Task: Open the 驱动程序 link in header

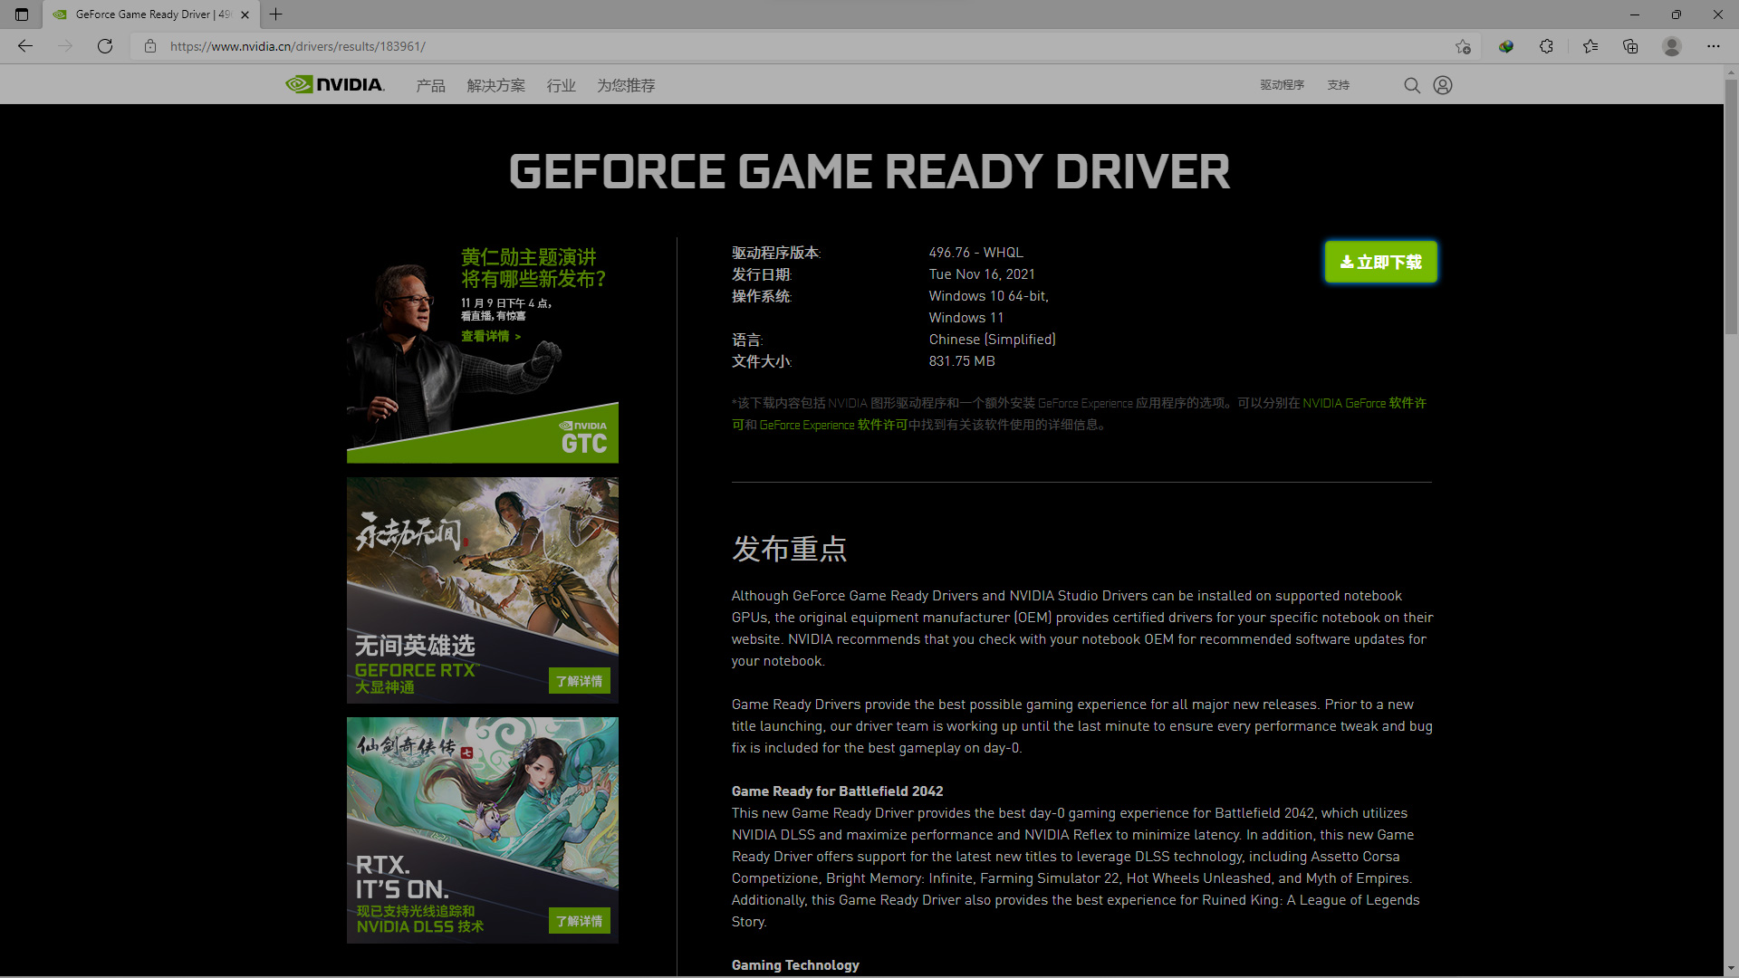Action: pos(1282,85)
